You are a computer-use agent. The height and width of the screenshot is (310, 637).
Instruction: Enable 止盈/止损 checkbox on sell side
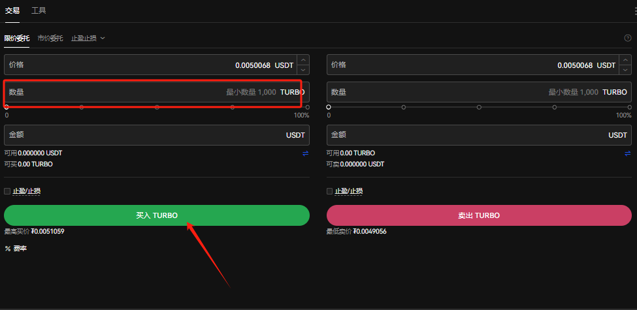tap(329, 191)
